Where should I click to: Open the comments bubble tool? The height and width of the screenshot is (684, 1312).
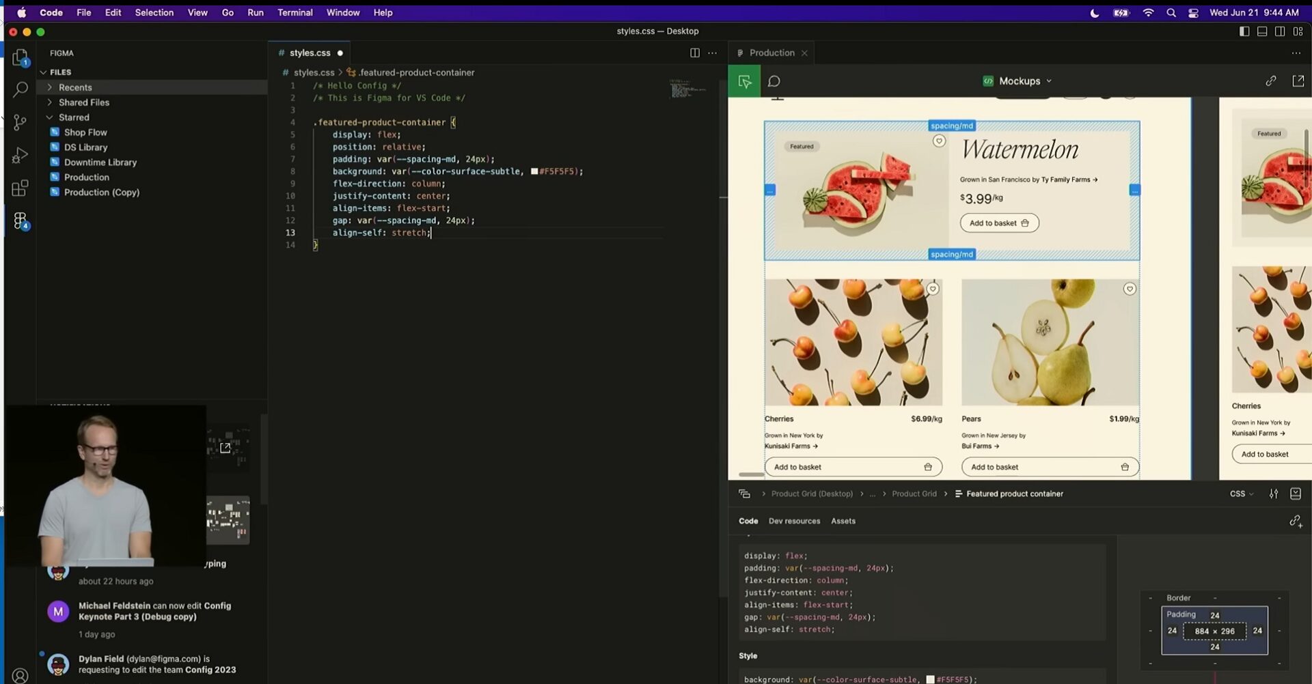tap(774, 81)
